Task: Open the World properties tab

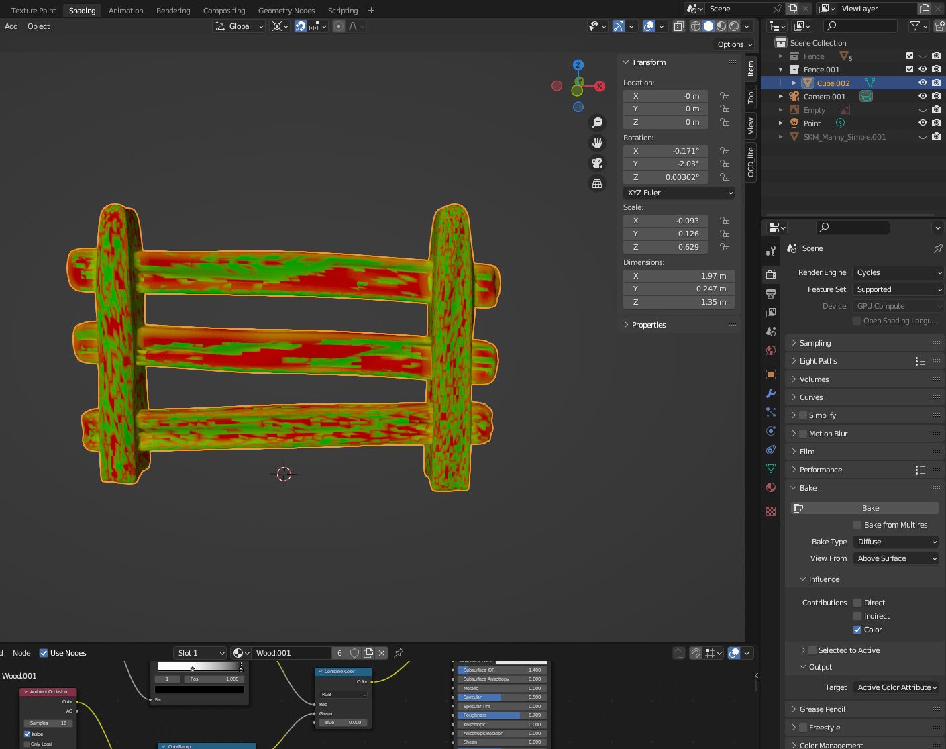Action: coord(770,350)
